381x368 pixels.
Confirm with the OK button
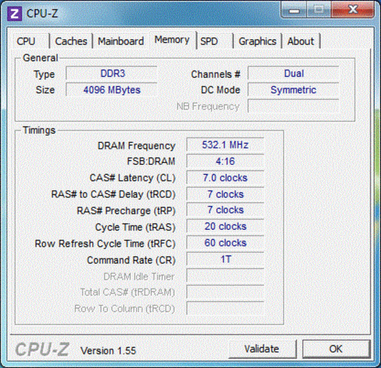coord(336,349)
